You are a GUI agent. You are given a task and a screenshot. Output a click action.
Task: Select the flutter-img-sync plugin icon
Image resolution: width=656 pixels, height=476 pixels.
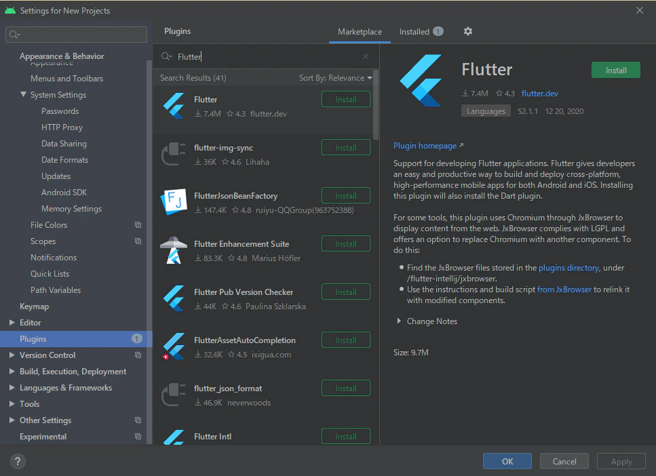[x=174, y=154]
